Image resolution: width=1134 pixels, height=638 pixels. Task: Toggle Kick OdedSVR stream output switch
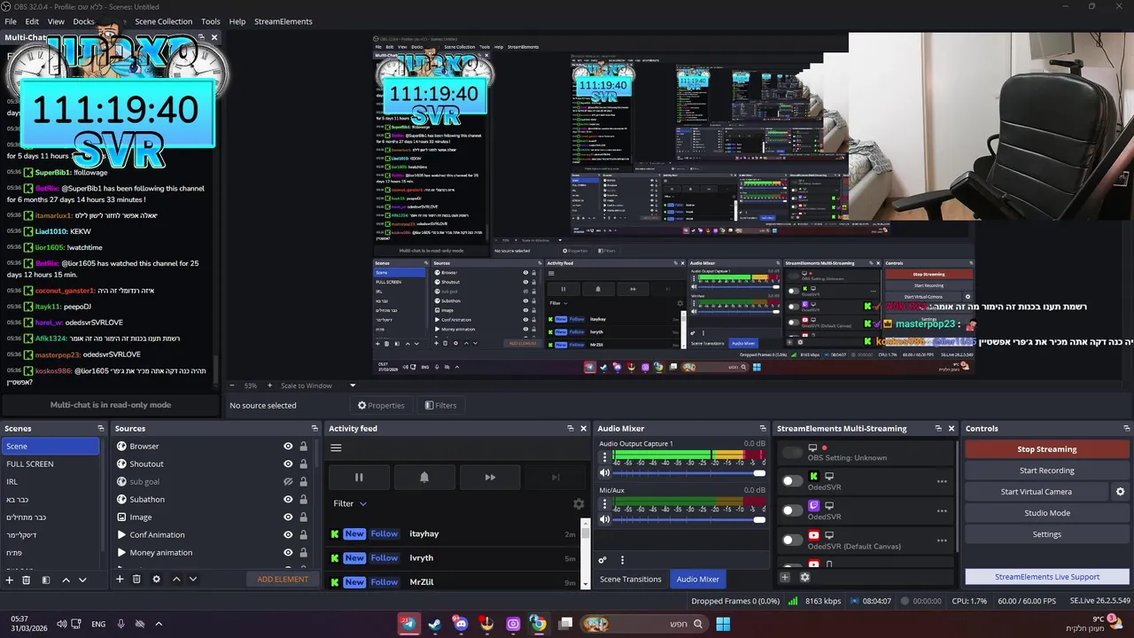pyautogui.click(x=792, y=481)
